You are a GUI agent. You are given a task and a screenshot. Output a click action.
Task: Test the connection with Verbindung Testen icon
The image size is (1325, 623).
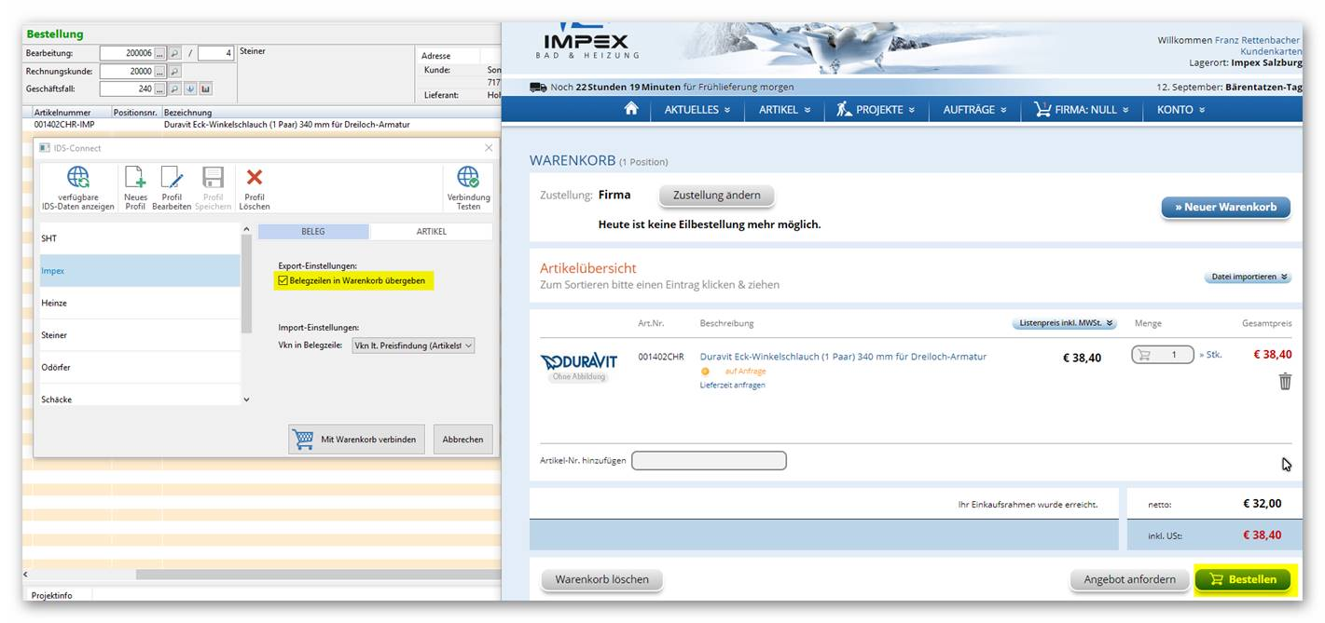468,179
